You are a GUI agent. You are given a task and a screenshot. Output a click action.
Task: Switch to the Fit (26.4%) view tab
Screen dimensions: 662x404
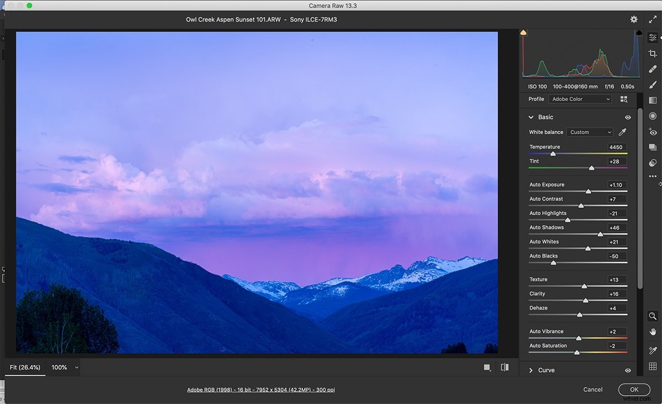coord(25,367)
